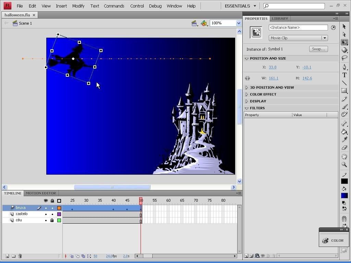This screenshot has height=263, width=351.
Task: Expand the 3D Position and View section
Action: tap(271, 87)
